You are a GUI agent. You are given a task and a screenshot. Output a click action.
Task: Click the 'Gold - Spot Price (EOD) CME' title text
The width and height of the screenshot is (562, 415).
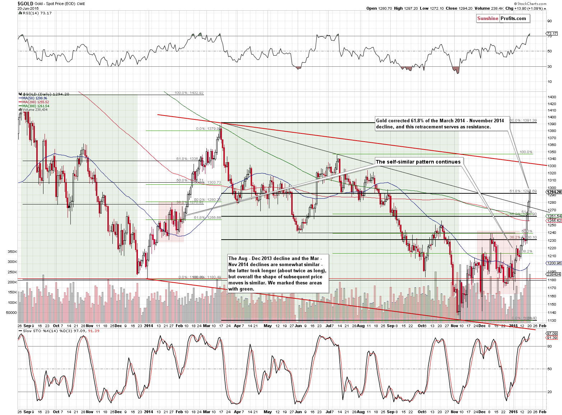point(60,4)
